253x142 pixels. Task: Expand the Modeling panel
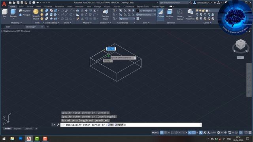tap(16, 23)
